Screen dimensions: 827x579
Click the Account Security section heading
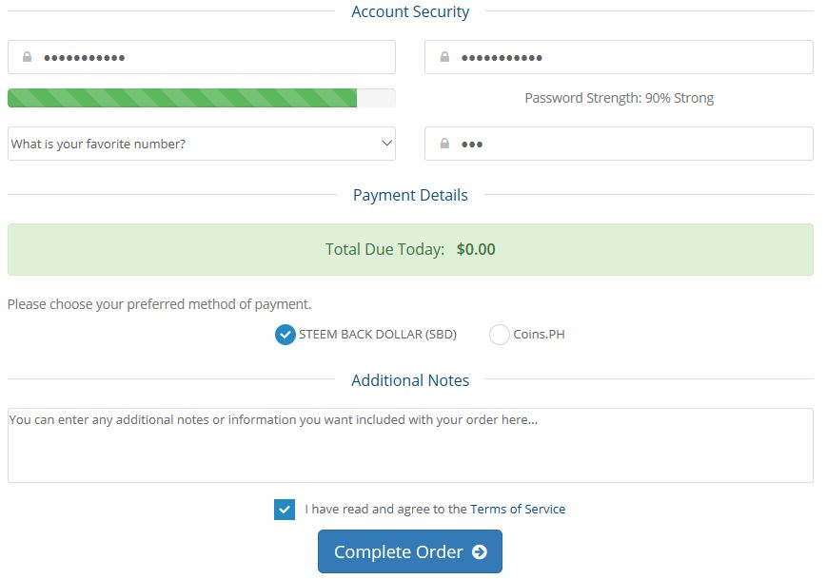(410, 11)
